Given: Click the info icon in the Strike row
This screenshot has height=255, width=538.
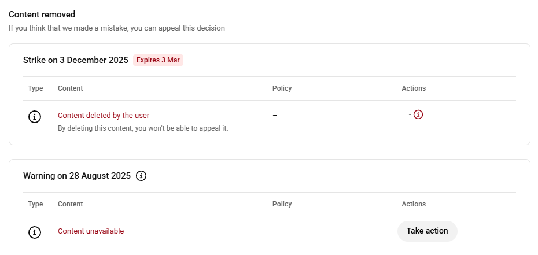Looking at the screenshot, I should point(35,117).
